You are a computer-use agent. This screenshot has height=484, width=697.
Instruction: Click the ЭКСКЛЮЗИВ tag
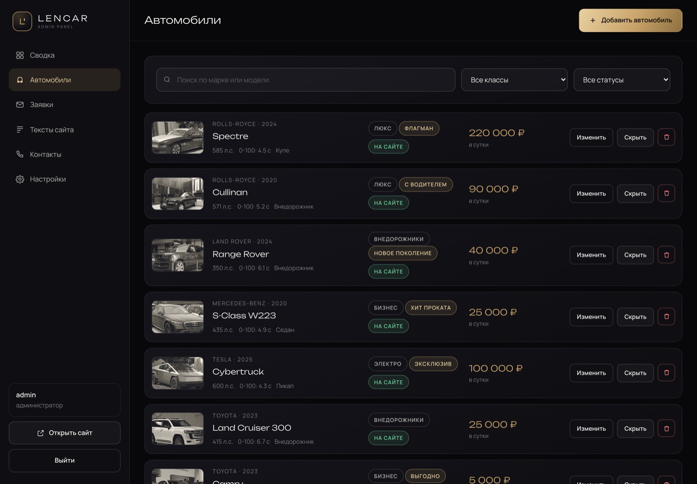433,364
